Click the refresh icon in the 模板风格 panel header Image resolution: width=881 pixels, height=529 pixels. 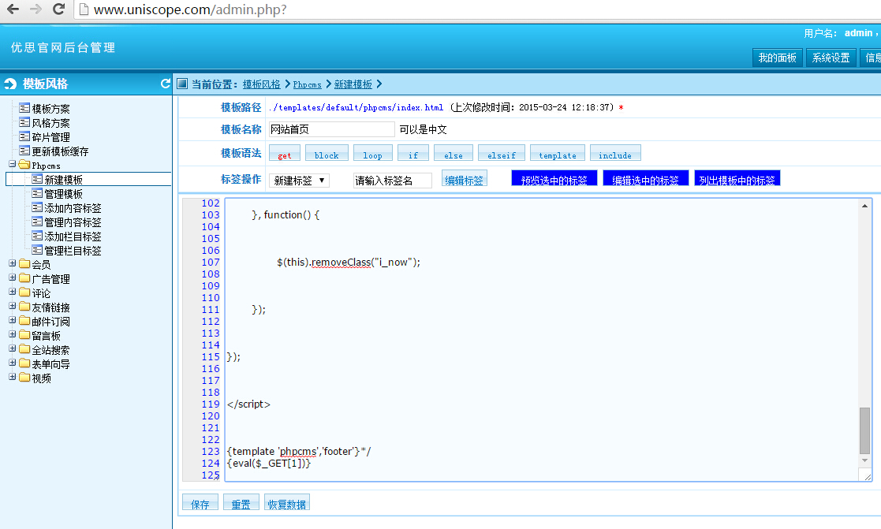[165, 84]
